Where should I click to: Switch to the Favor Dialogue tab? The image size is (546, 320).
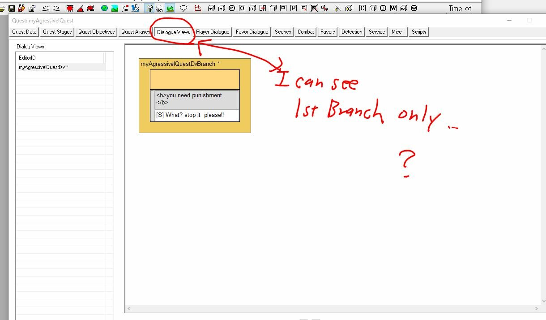coord(252,32)
